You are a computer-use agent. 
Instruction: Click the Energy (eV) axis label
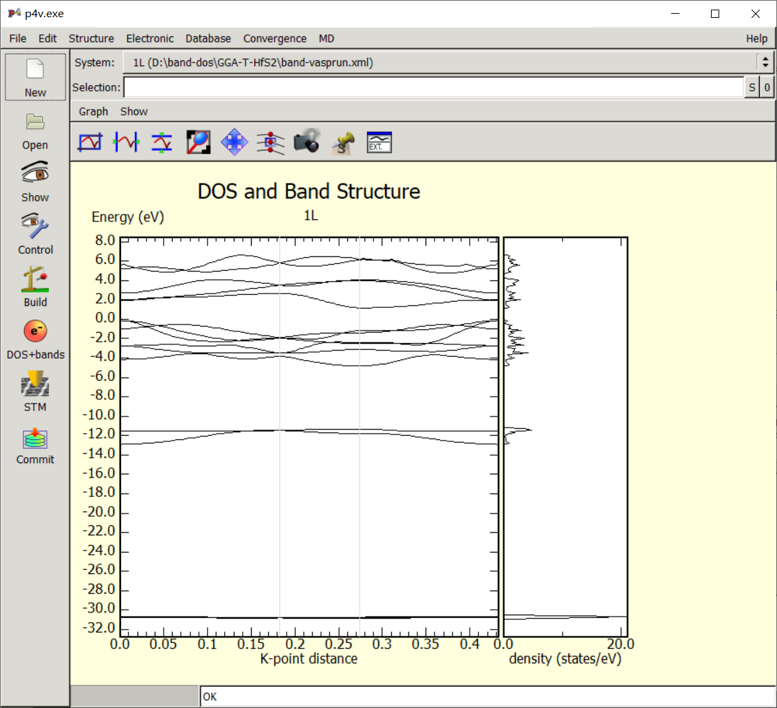point(128,217)
